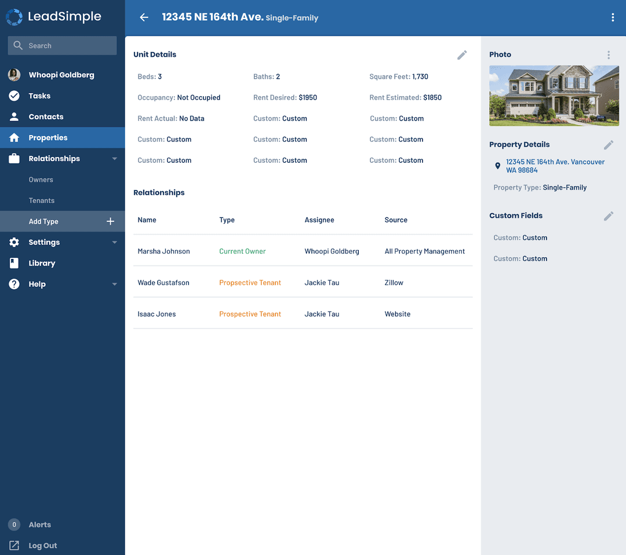
Task: Open the Photo options three-dot menu
Action: click(609, 54)
